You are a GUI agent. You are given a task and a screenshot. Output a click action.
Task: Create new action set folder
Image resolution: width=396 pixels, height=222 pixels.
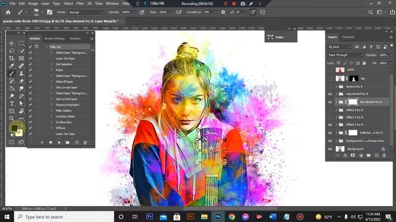point(67,142)
